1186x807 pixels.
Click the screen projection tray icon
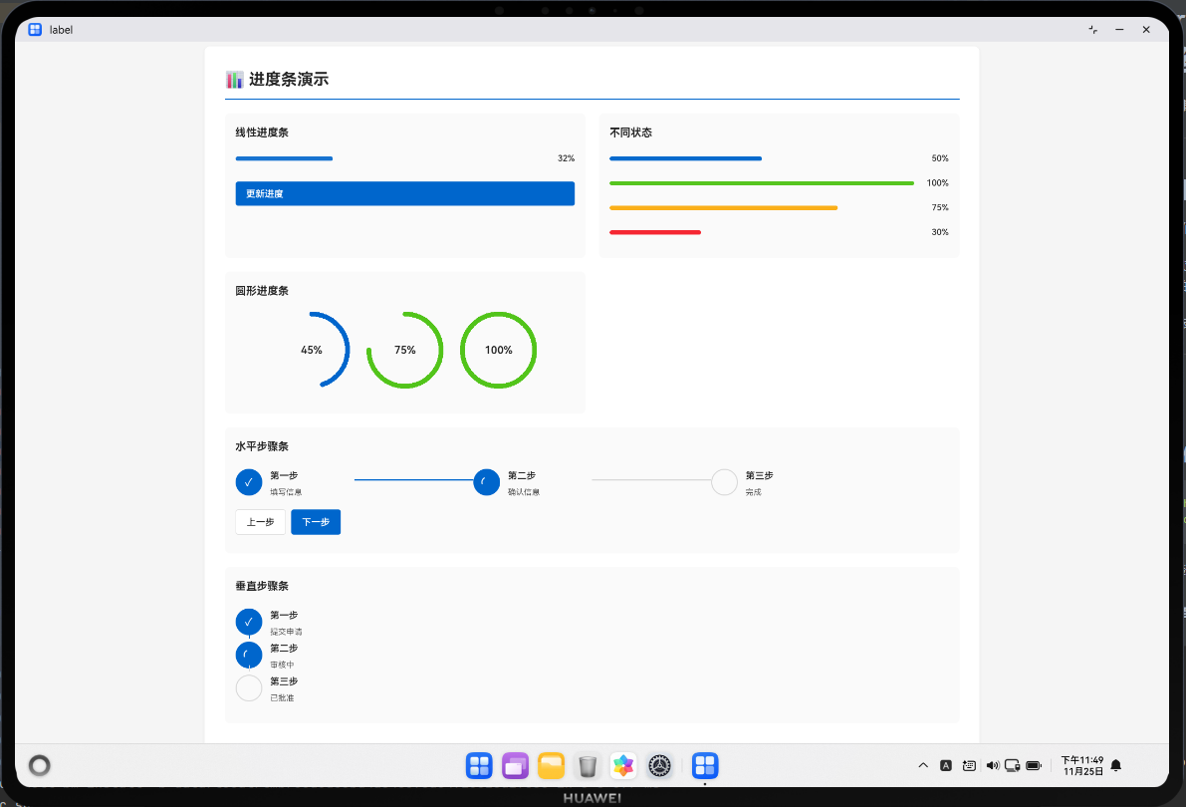click(x=1013, y=765)
